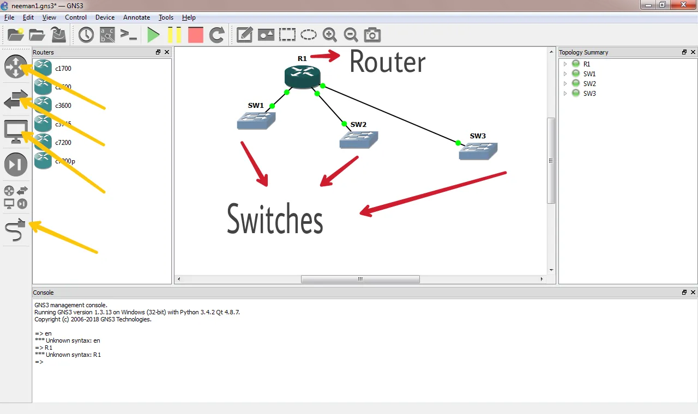Image resolution: width=698 pixels, height=414 pixels.
Task: Suspend all devices with yellow pause icon
Action: (x=174, y=35)
